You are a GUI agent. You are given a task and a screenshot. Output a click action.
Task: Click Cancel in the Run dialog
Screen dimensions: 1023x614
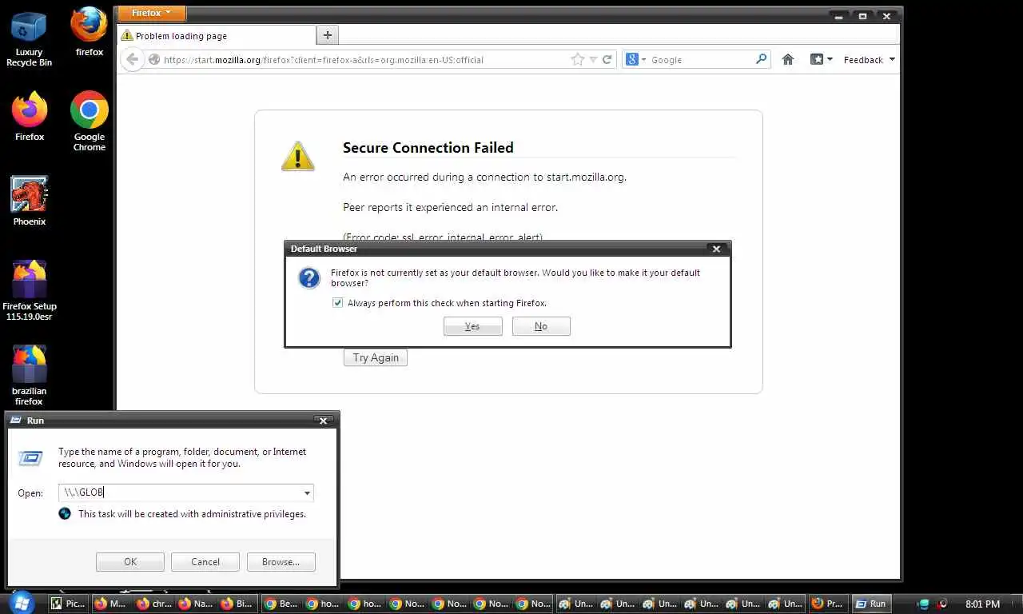(205, 562)
